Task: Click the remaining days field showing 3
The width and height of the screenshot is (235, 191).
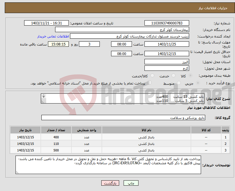Action: [x=89, y=44]
